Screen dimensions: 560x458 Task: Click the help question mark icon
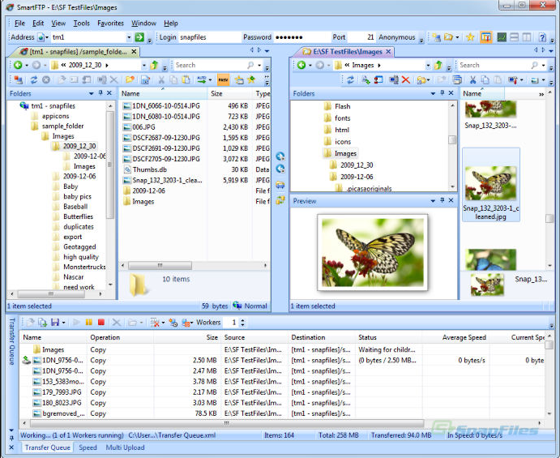pos(541,37)
